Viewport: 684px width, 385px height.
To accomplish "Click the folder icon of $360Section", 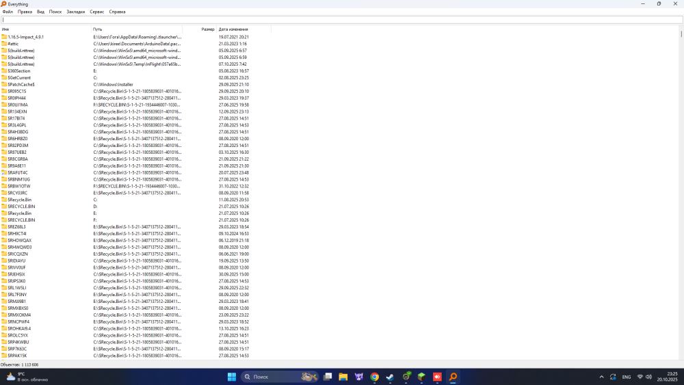I will 4,70.
